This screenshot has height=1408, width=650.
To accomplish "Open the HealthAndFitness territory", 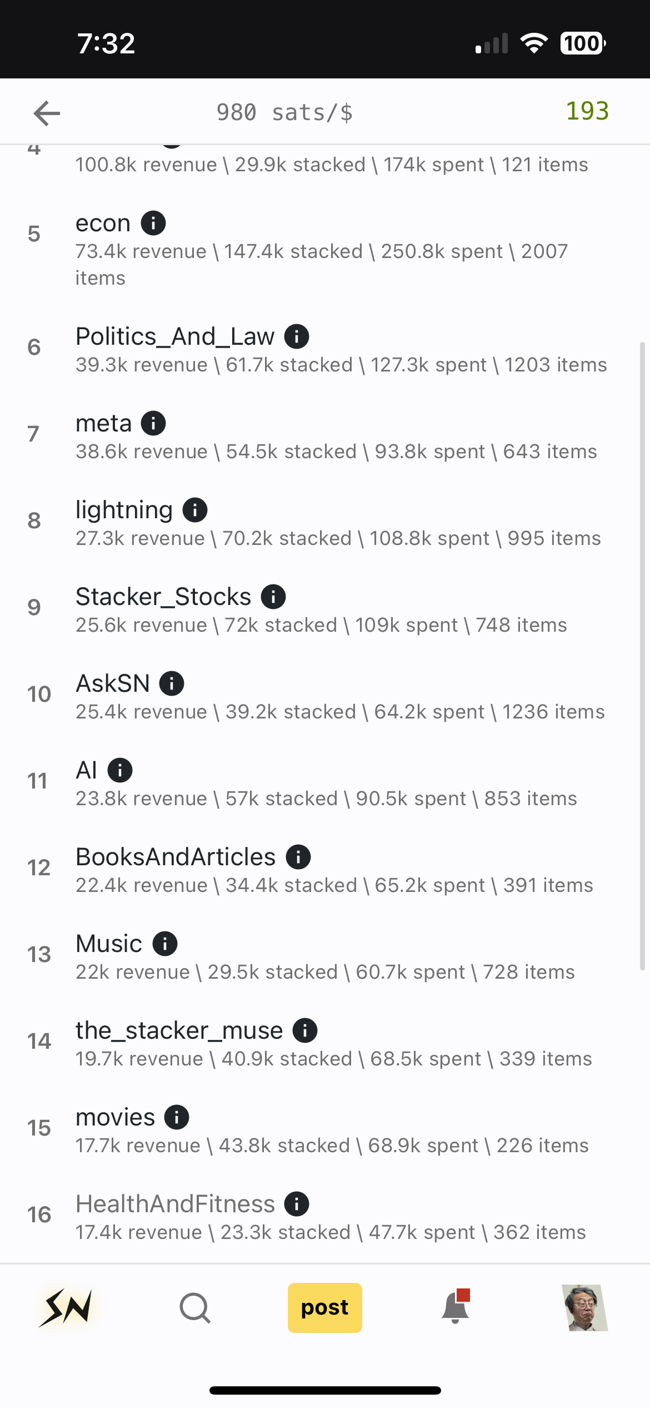I will coord(175,1204).
